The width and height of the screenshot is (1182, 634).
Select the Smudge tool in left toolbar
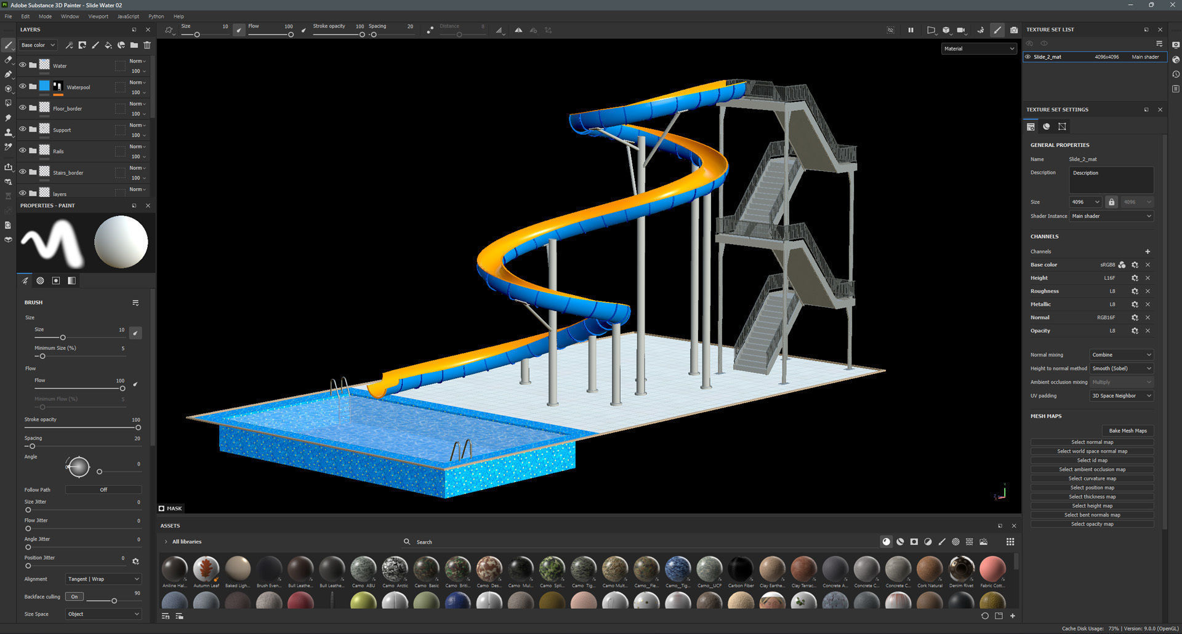8,118
